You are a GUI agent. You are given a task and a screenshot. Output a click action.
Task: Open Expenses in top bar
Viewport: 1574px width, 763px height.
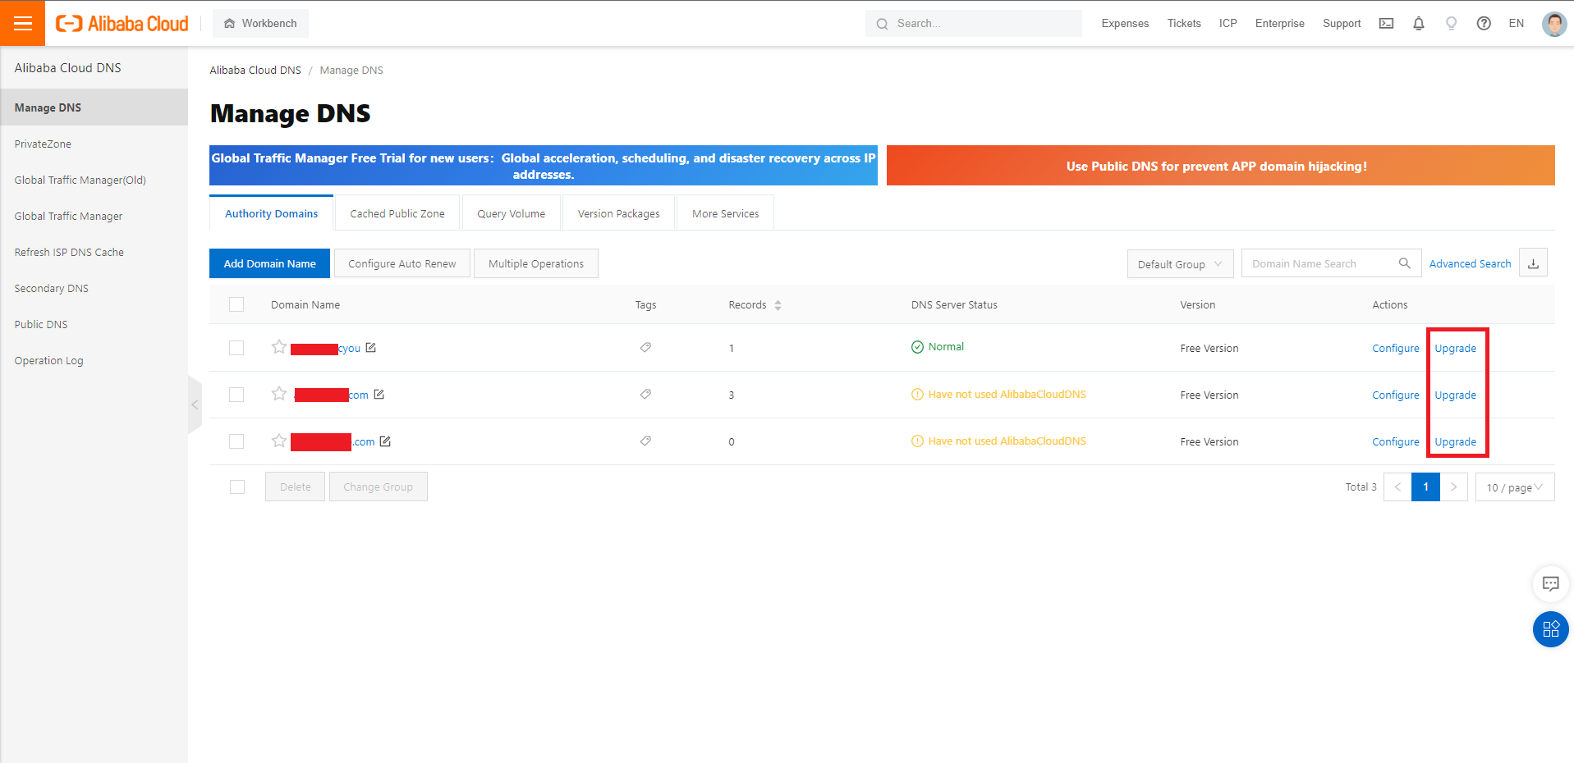pos(1125,24)
